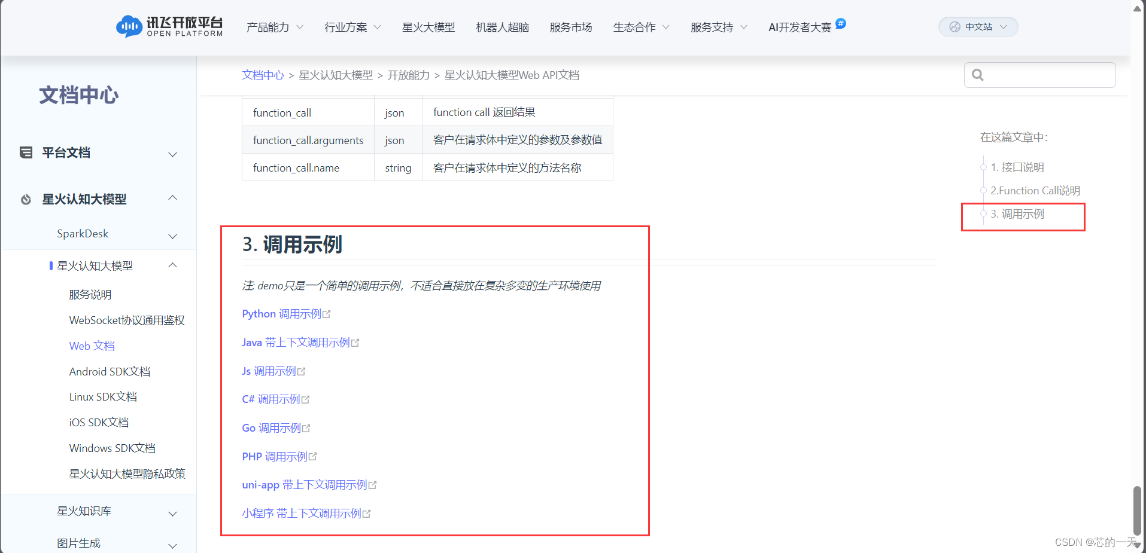Screen dimensions: 1146x553
Task: Expand the 平台文档 sidebar section
Action: (173, 154)
